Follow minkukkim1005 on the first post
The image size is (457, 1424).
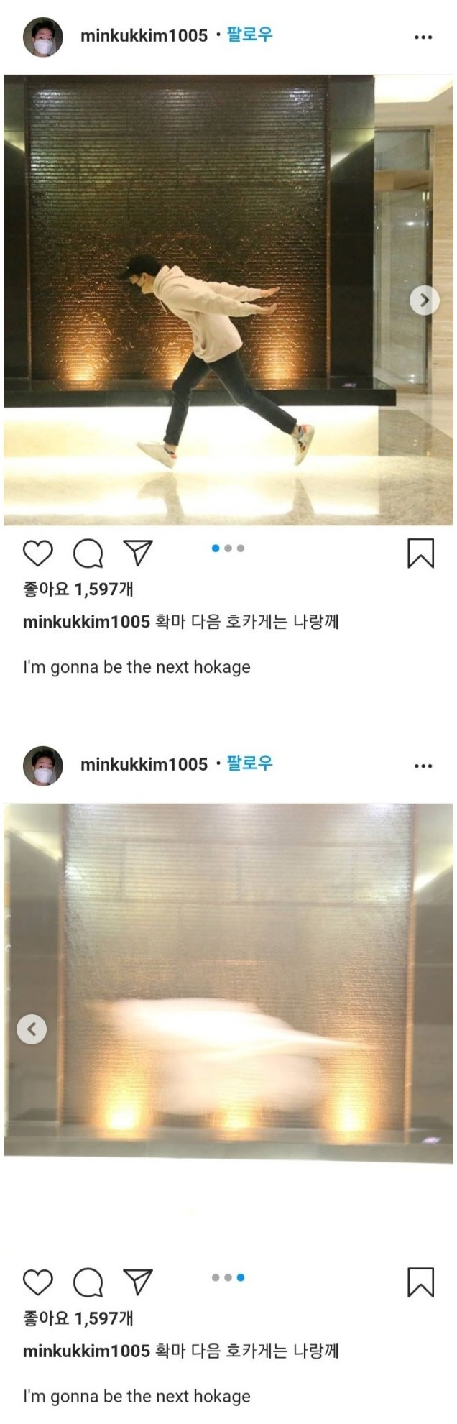(250, 35)
